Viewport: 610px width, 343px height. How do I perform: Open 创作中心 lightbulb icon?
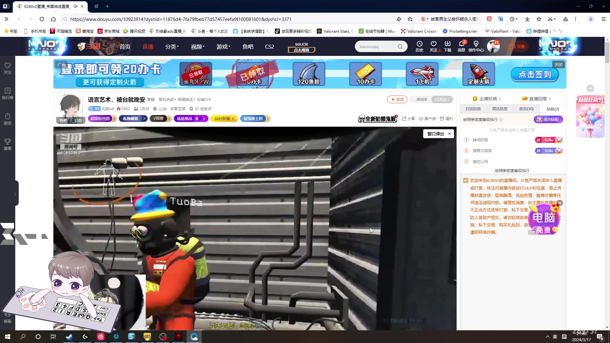476,46
